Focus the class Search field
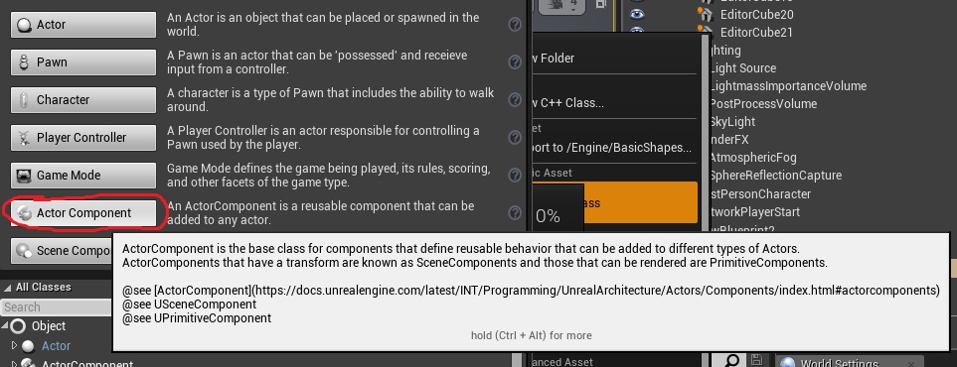 (x=57, y=307)
